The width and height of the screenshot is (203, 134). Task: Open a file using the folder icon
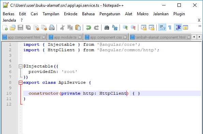pyautogui.click(x=13, y=27)
